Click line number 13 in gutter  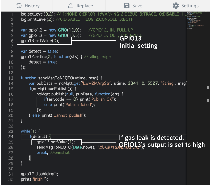(11, 78)
